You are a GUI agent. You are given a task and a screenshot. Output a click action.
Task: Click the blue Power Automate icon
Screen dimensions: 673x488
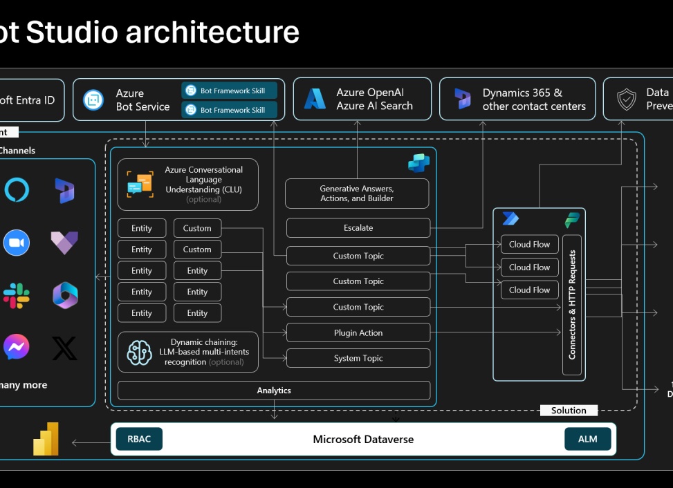click(510, 218)
